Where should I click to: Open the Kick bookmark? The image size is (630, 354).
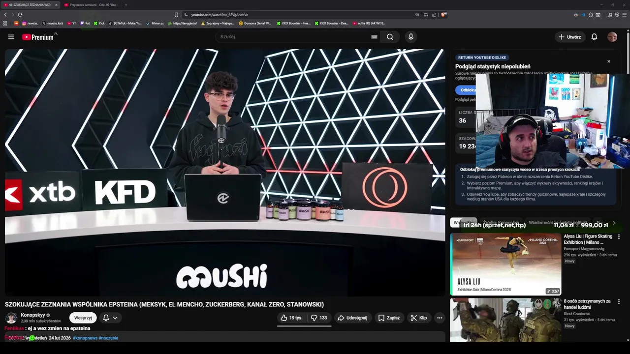[x=99, y=23]
